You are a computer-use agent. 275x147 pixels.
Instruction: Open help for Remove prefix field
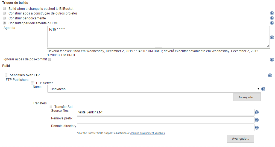(256, 120)
